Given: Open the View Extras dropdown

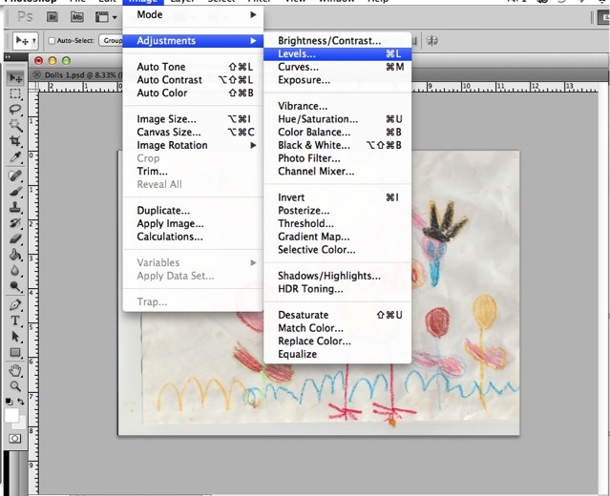Looking at the screenshot, I should (x=106, y=17).
